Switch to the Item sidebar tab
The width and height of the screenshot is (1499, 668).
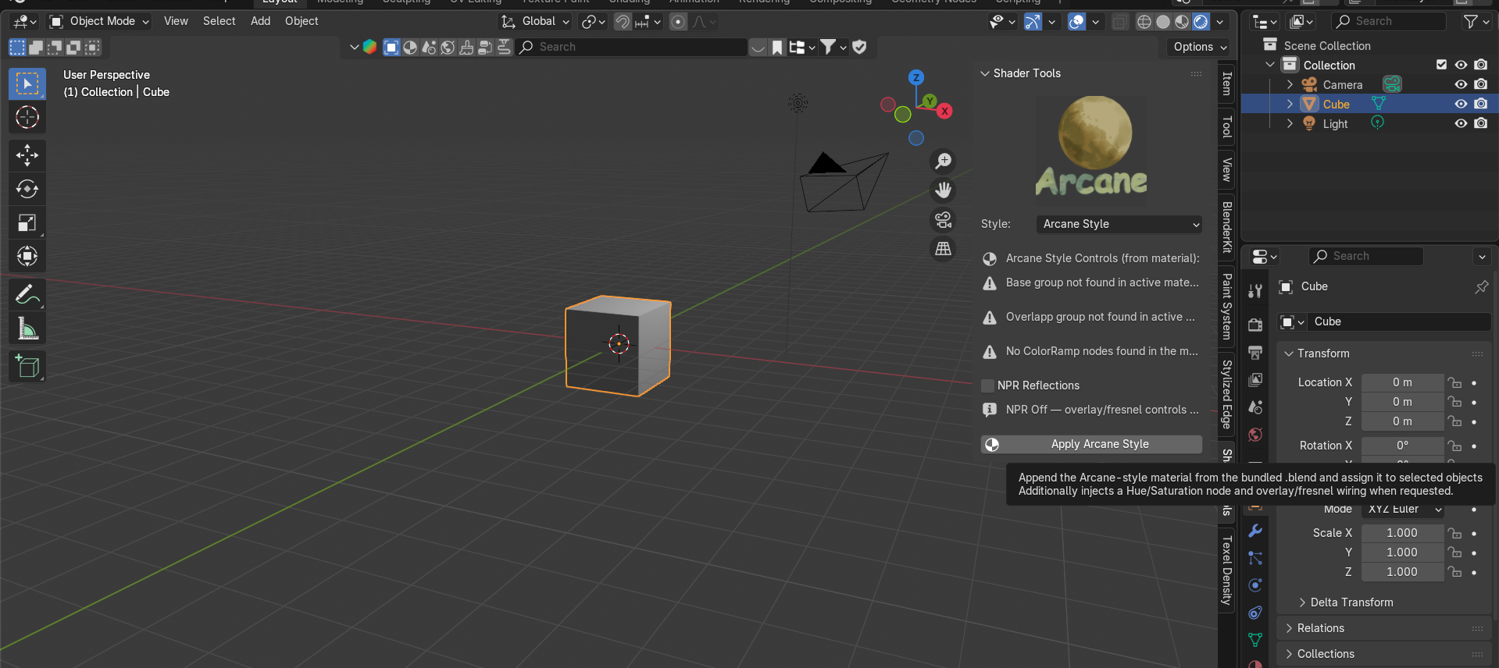click(x=1226, y=83)
